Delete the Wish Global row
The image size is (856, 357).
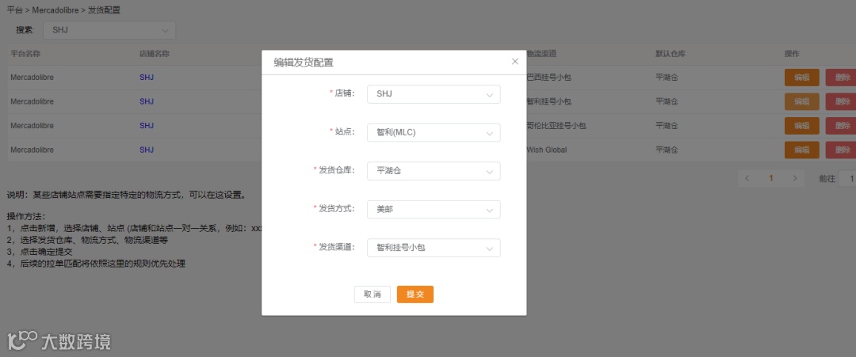(841, 150)
